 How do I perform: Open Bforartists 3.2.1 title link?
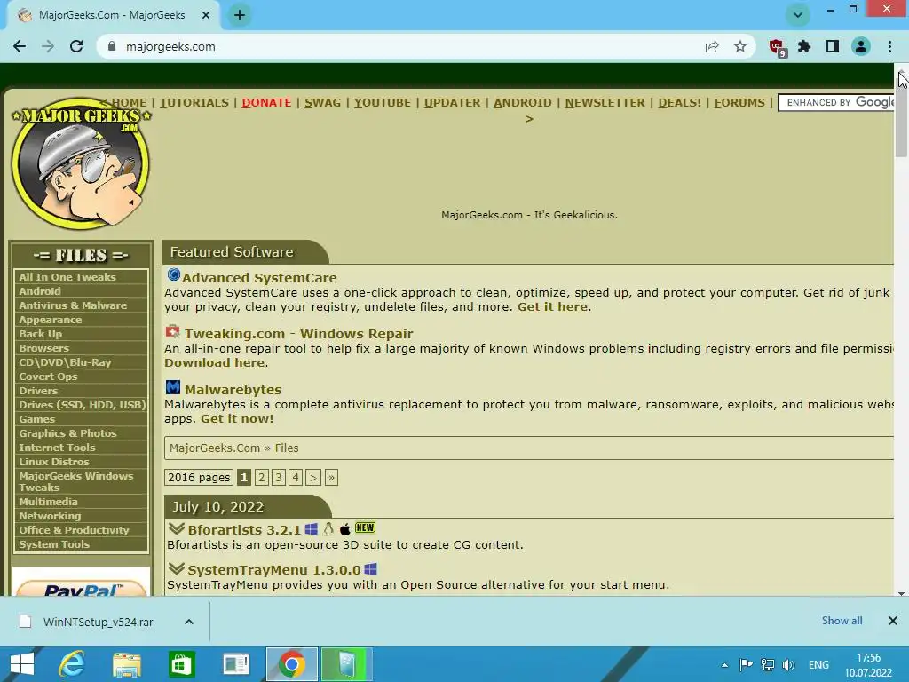[244, 530]
